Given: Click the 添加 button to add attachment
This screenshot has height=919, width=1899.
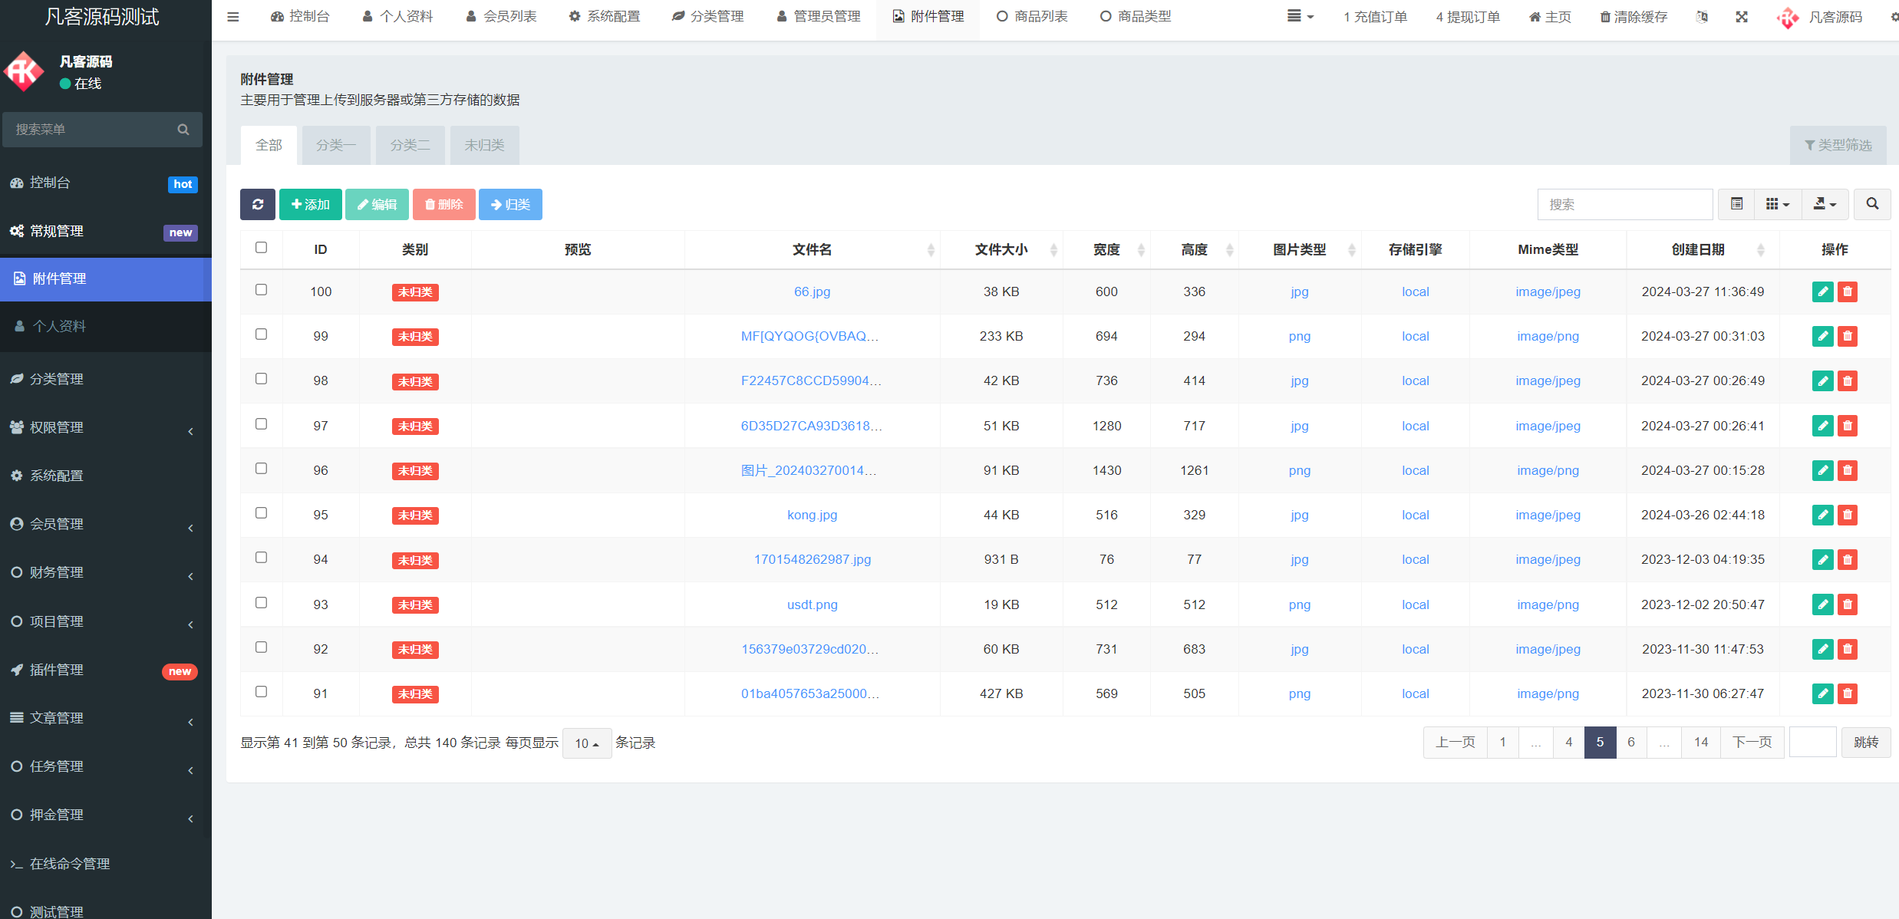Looking at the screenshot, I should pos(310,204).
